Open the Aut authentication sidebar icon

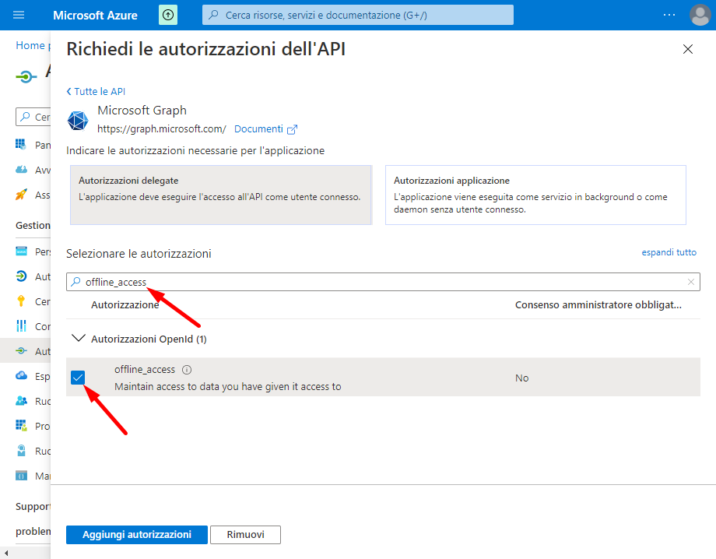click(x=21, y=276)
